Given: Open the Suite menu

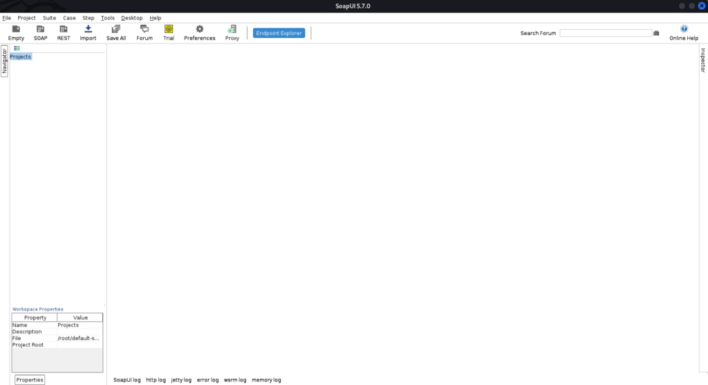Looking at the screenshot, I should point(49,18).
